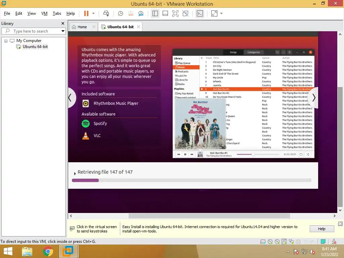Go to the previous installer slide
Viewport: 344px width, 258px height.
pyautogui.click(x=71, y=98)
